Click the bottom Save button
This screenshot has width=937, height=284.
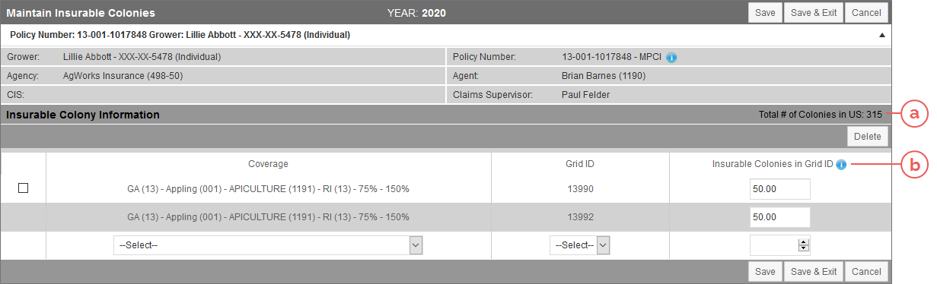tap(766, 272)
